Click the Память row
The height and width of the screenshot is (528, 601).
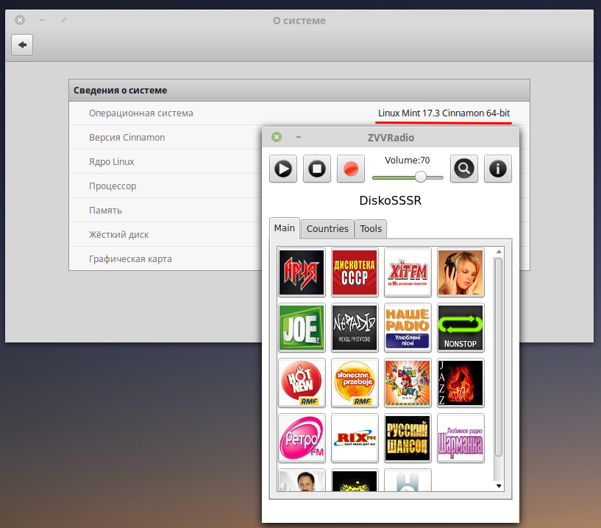(166, 211)
